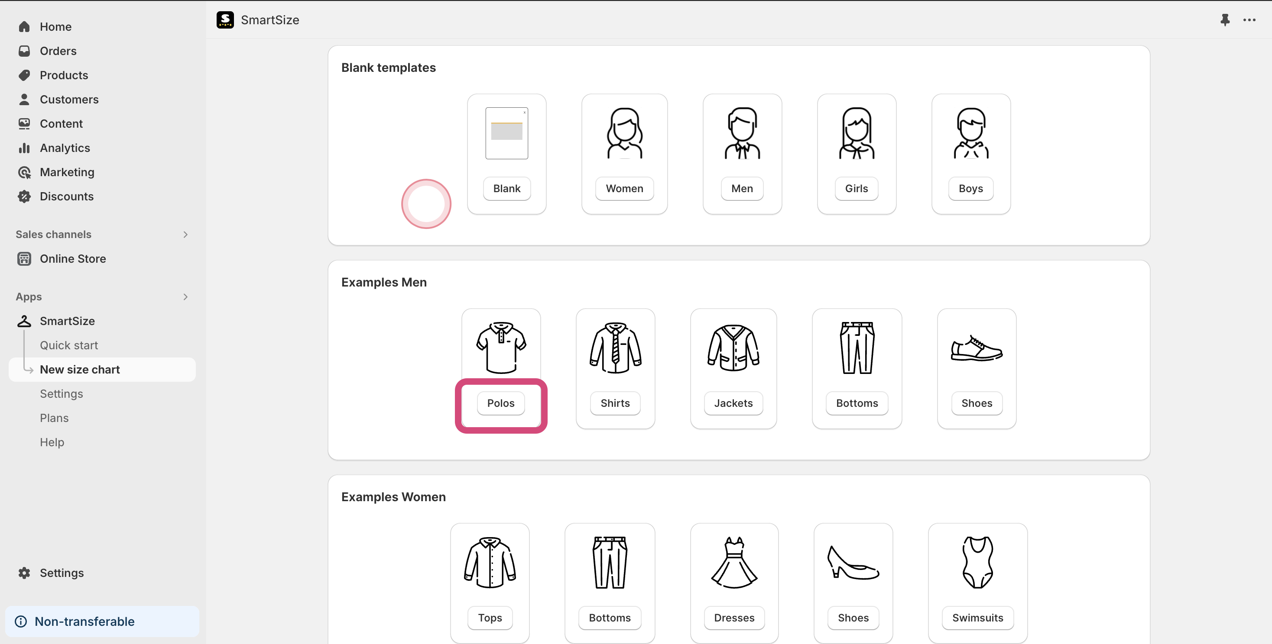Select the women's Shoes example button
This screenshot has height=644, width=1272.
[853, 617]
